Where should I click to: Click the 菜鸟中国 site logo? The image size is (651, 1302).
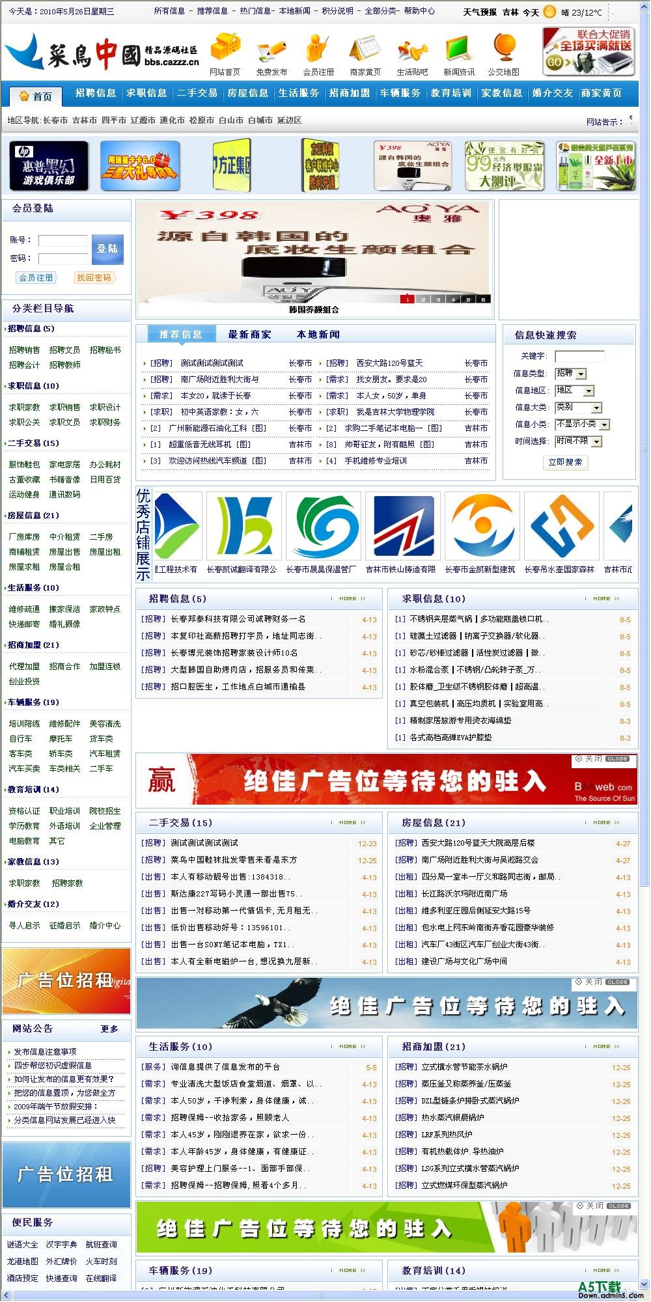click(x=102, y=51)
